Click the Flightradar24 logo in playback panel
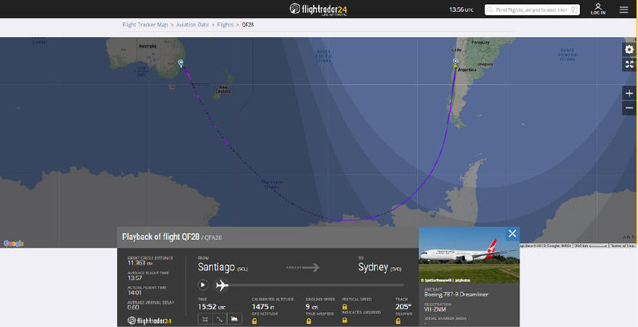 [150, 321]
